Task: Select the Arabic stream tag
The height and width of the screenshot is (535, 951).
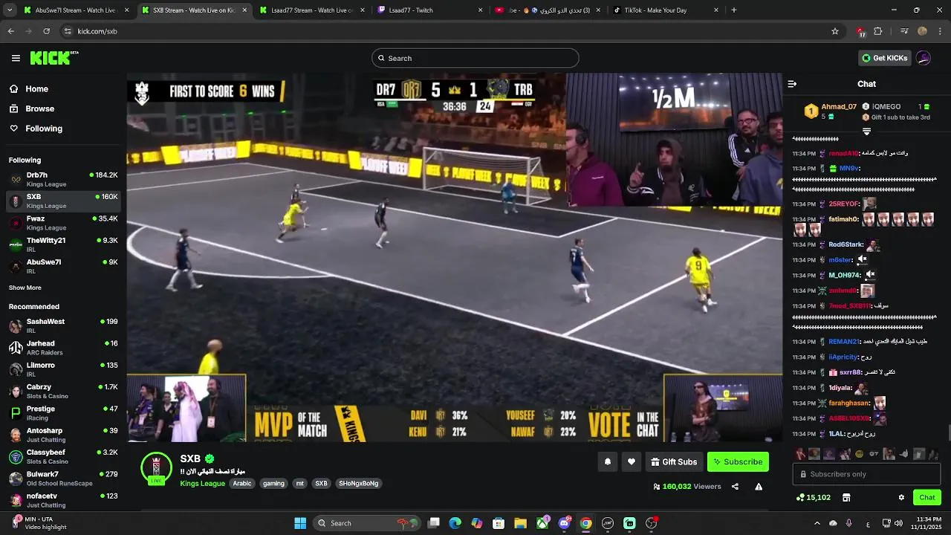Action: click(x=242, y=484)
